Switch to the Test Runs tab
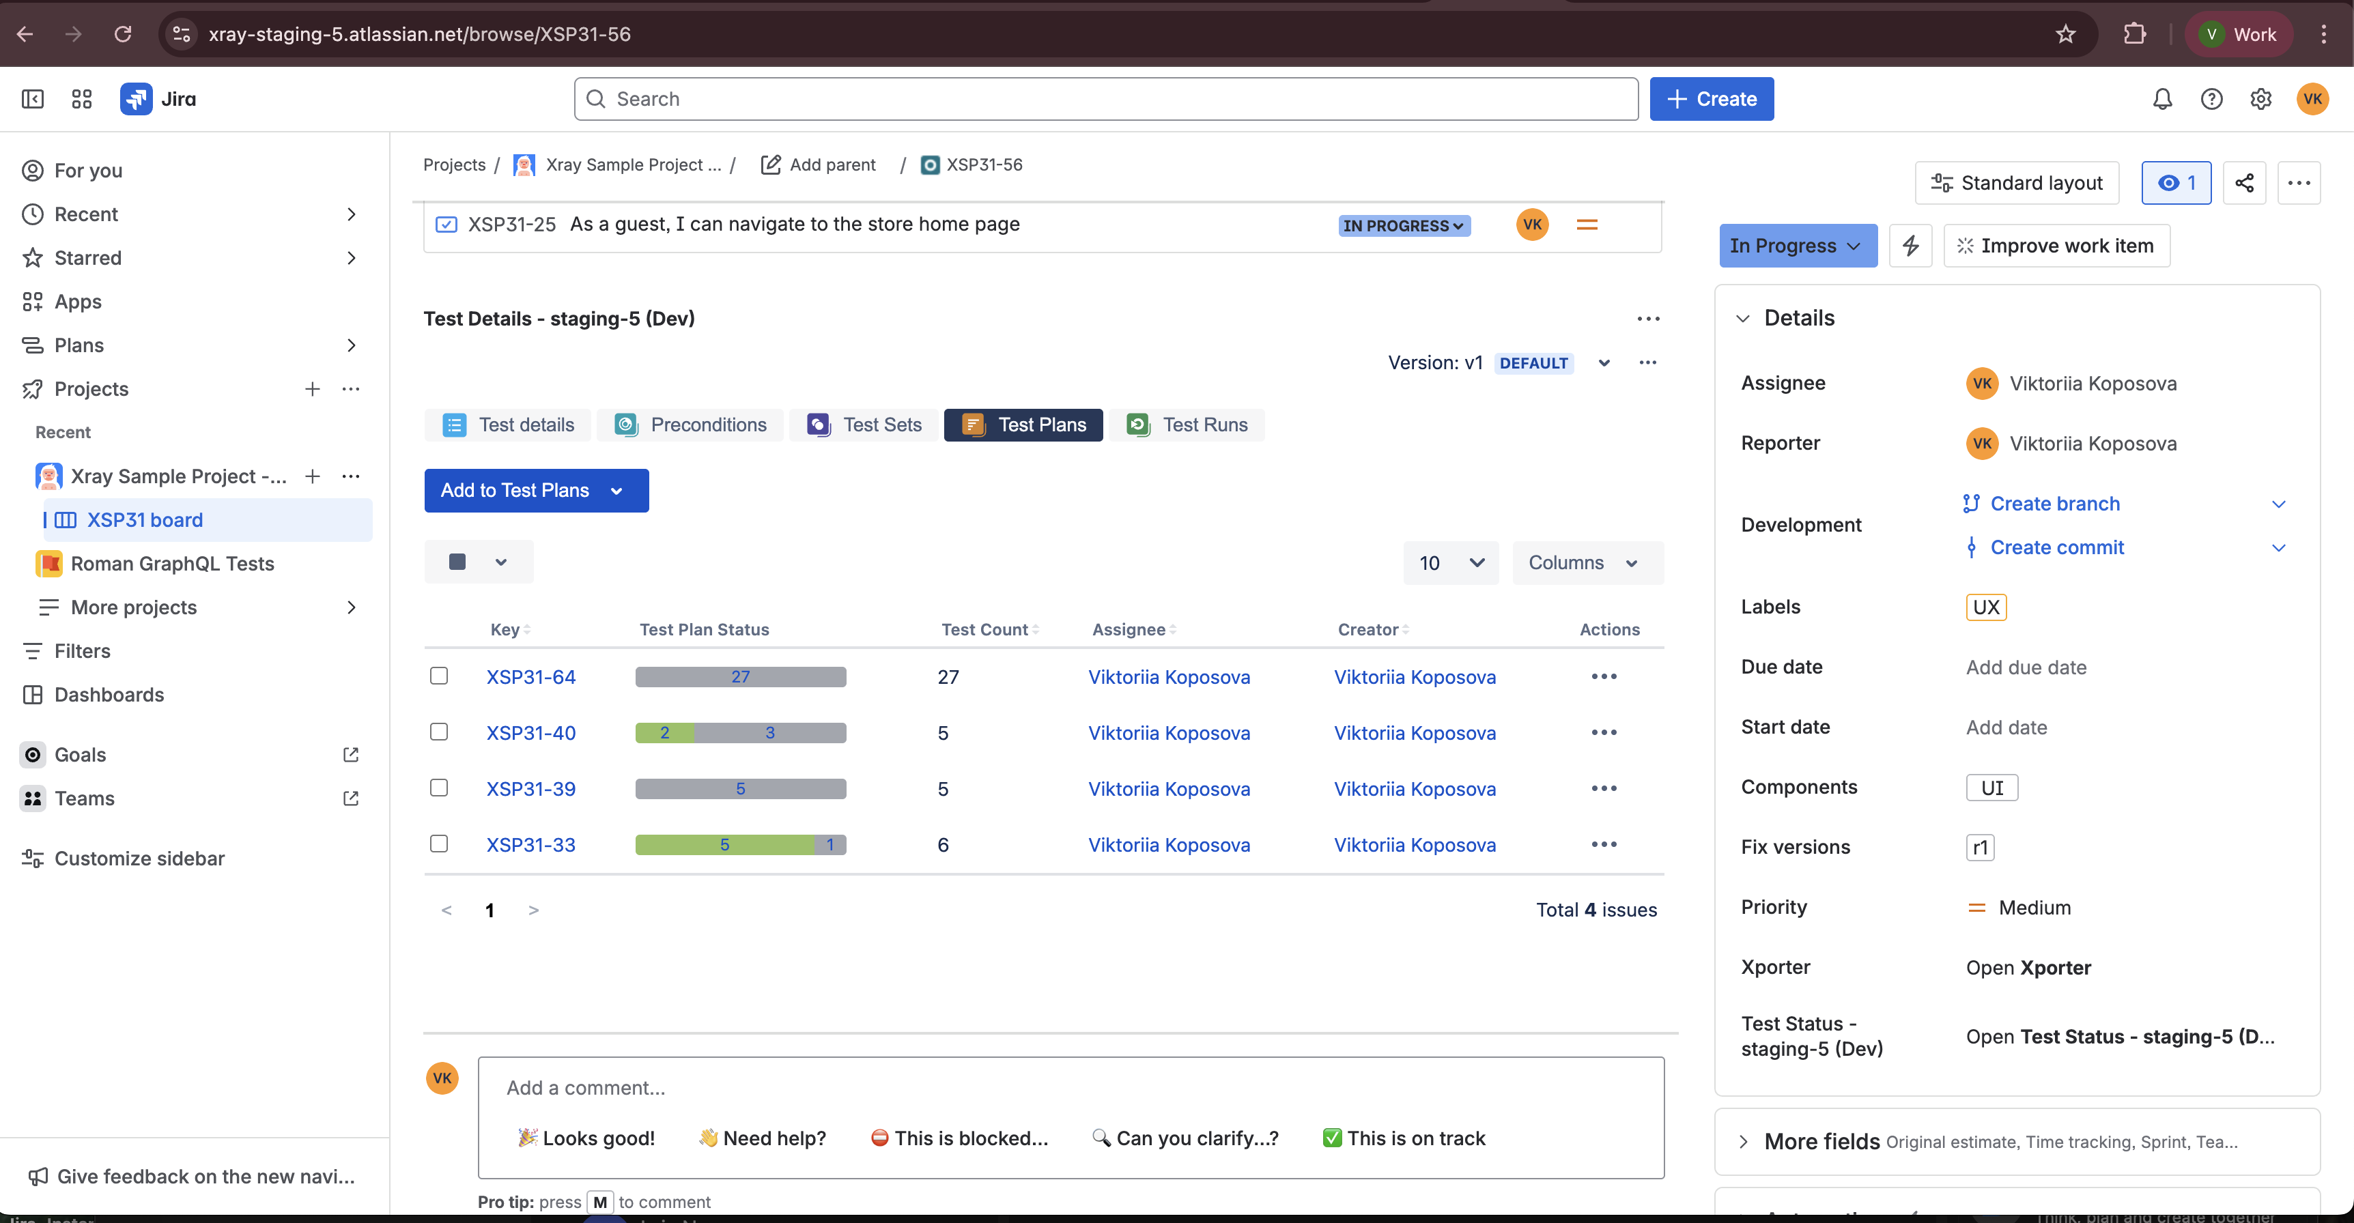This screenshot has width=2354, height=1223. [1187, 425]
